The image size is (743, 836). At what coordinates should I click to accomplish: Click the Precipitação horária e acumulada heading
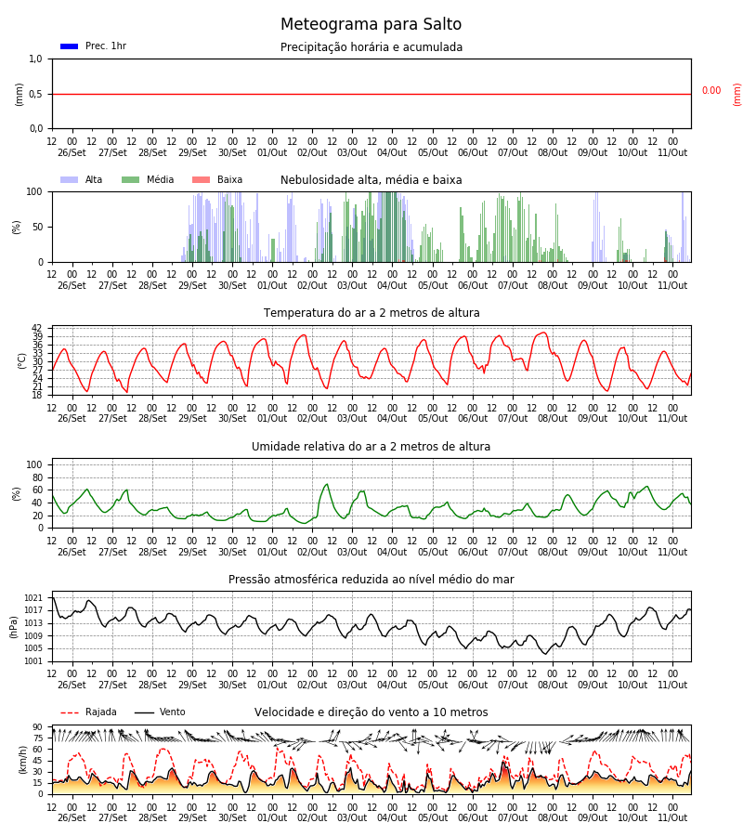point(371,47)
